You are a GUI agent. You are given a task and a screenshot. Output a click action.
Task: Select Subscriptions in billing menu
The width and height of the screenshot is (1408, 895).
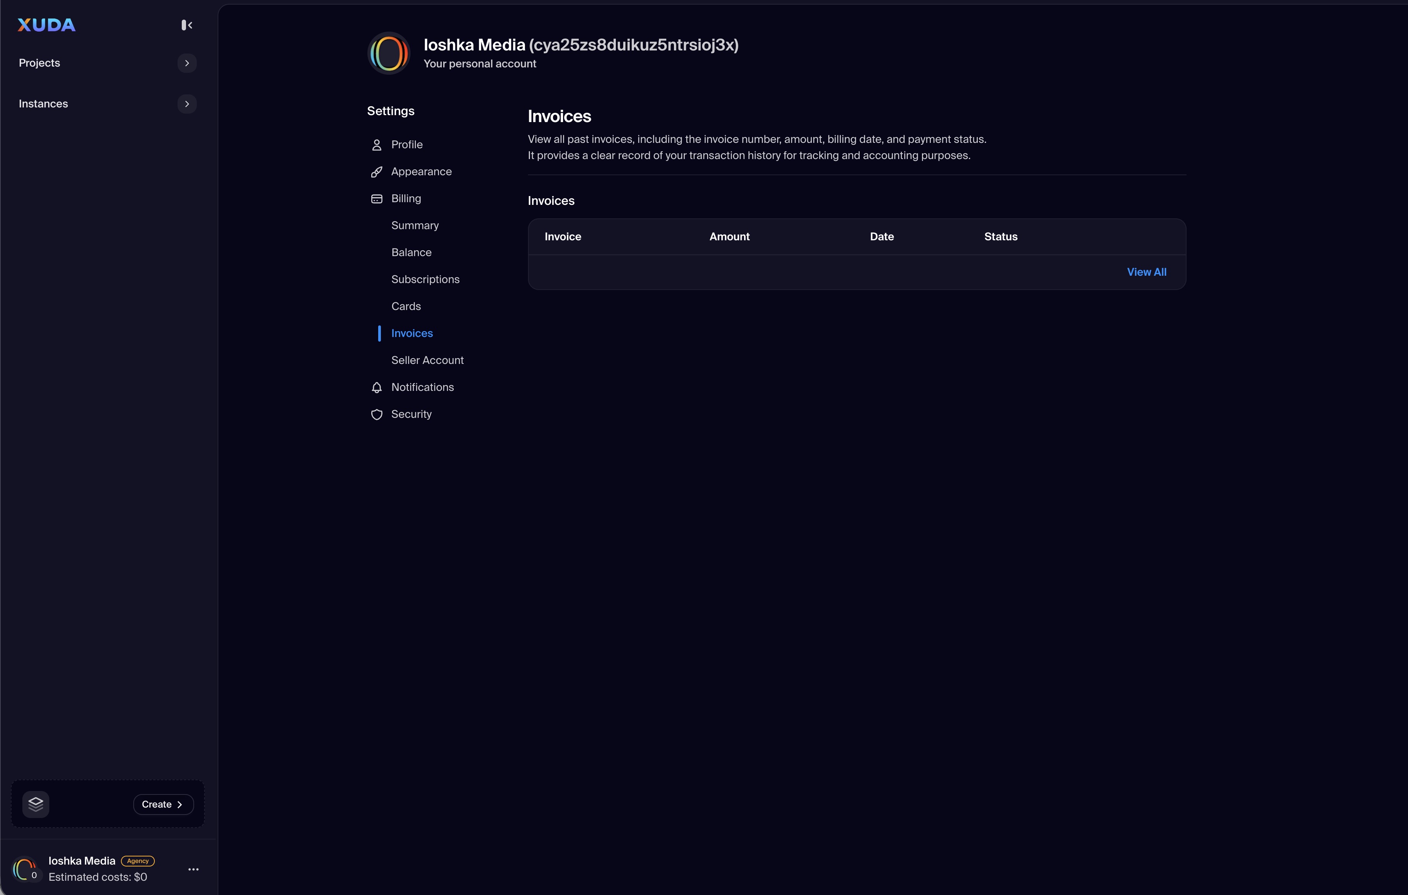[x=425, y=280]
